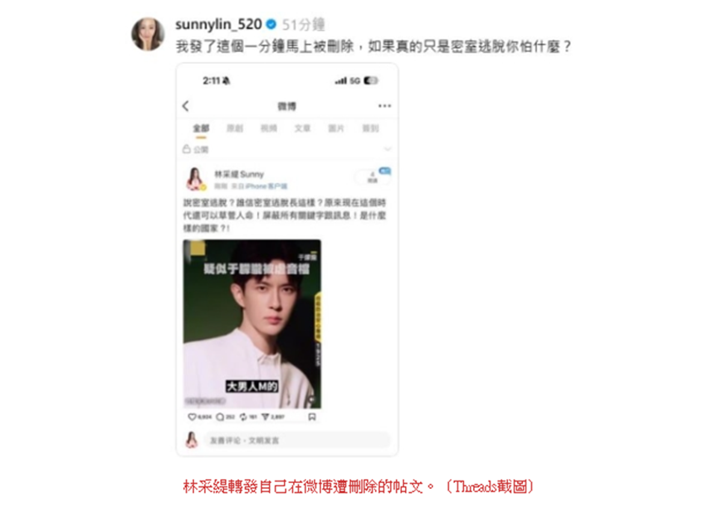Open the video thumbnail of the man
718x522 pixels.
click(252, 324)
